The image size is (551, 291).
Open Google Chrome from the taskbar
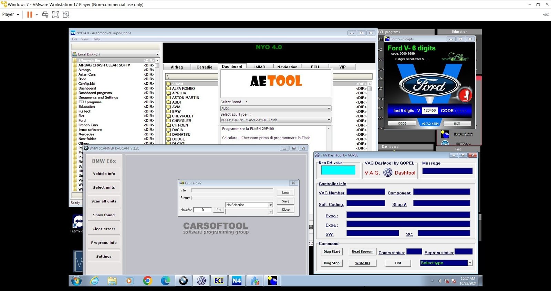coord(147,281)
